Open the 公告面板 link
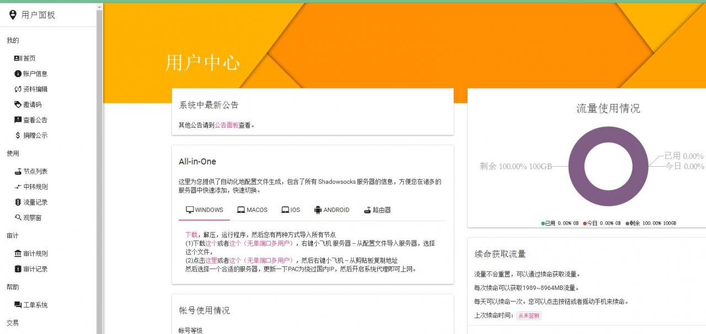 226,125
